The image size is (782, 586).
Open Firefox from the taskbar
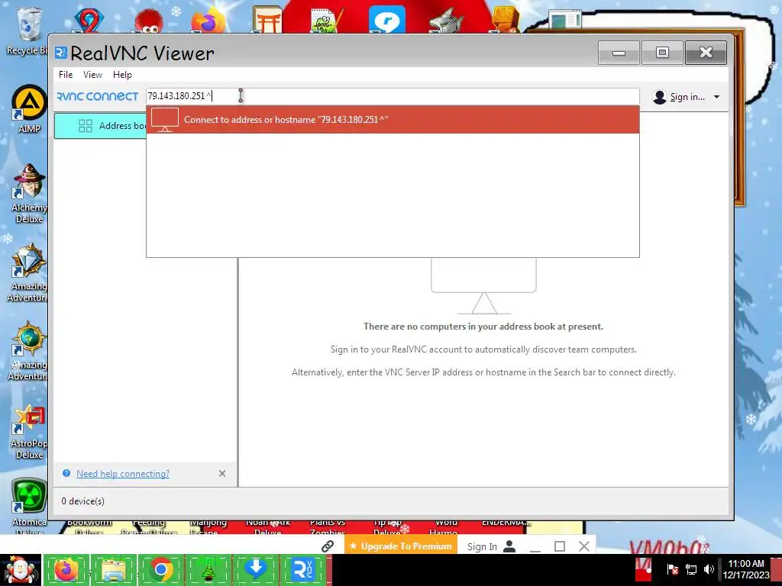[x=66, y=570]
